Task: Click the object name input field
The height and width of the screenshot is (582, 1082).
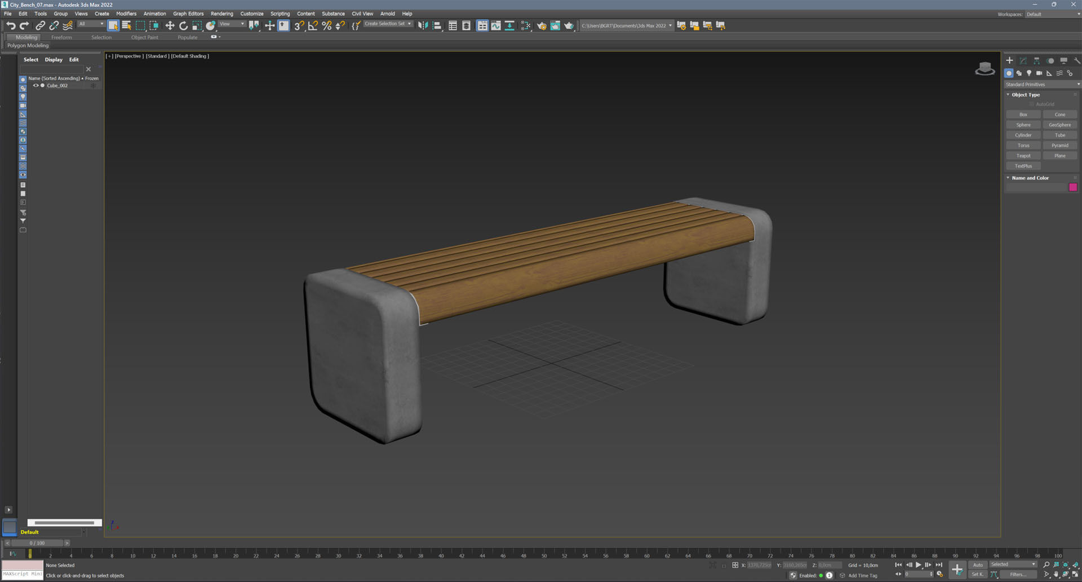Action: click(1036, 187)
